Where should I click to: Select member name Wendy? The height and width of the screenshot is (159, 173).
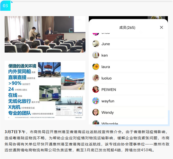tap(108, 113)
